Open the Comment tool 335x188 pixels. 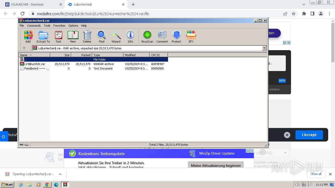click(162, 37)
